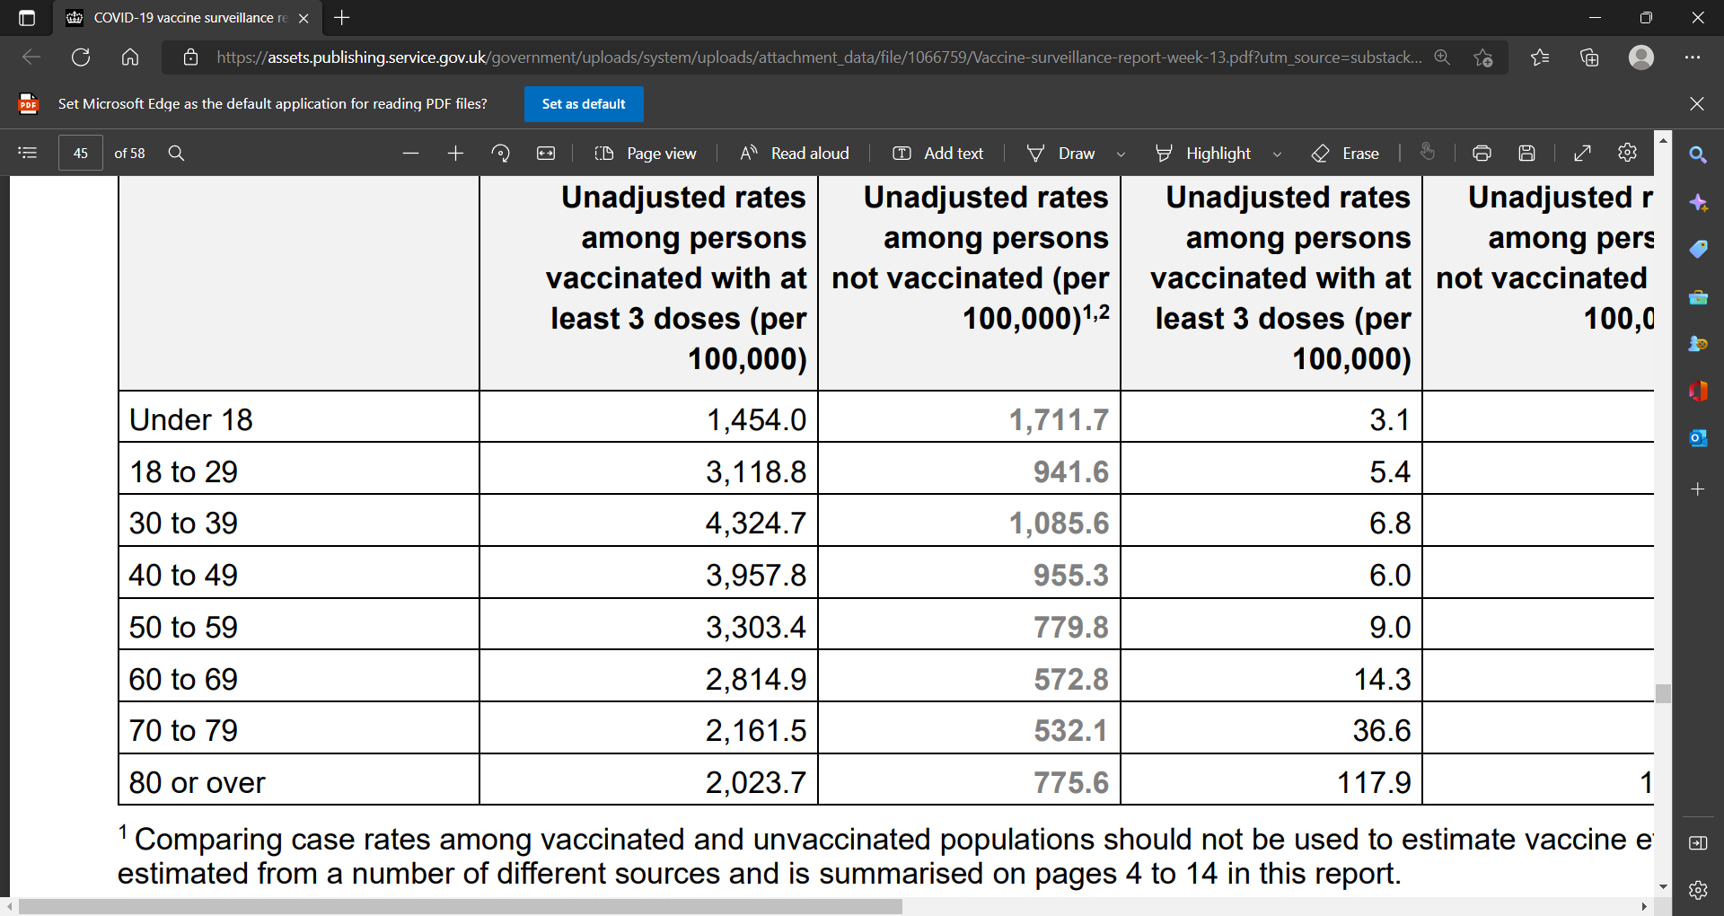Open the tab actions menu icon
The image size is (1724, 916).
tap(27, 18)
